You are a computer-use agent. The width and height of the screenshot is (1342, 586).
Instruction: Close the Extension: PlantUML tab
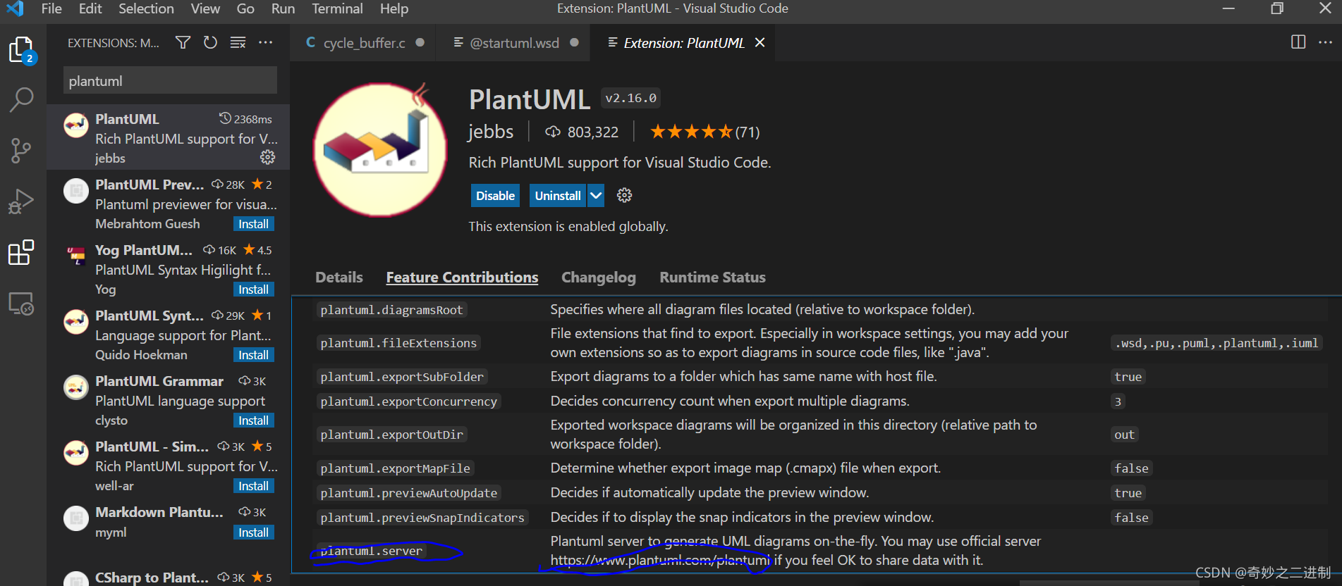(x=760, y=42)
